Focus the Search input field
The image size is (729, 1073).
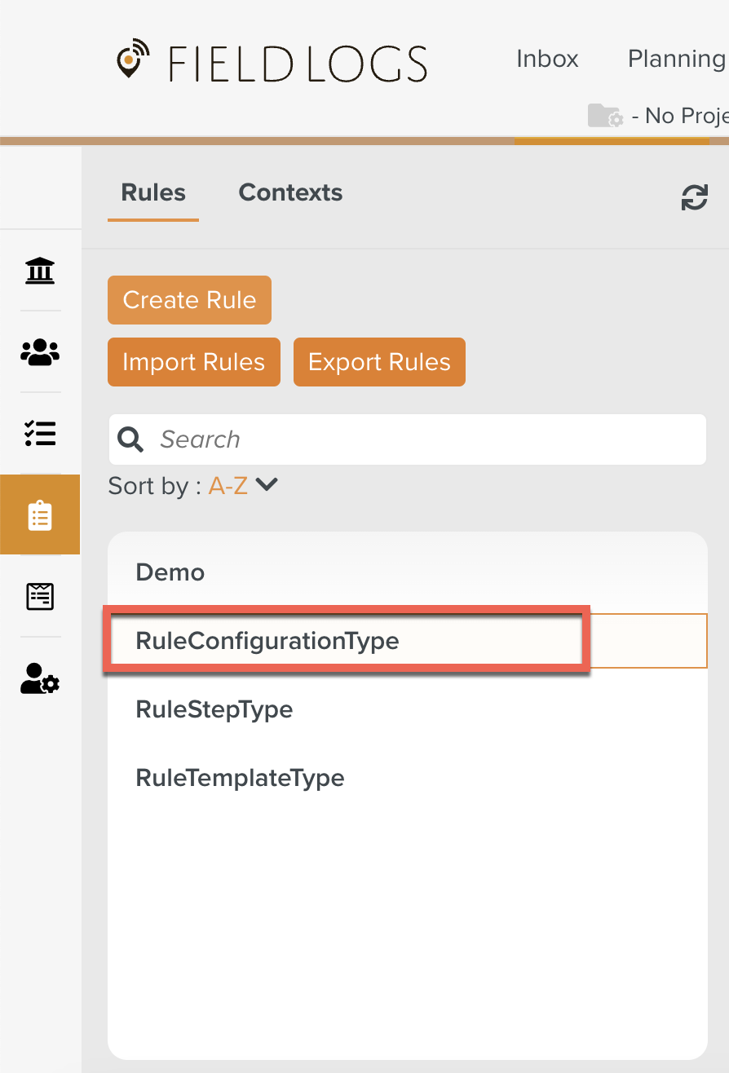coord(424,439)
